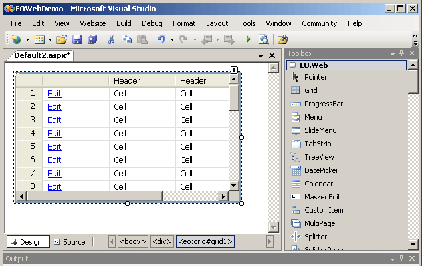
Task: Select the <div> tag navigator button
Action: coord(162,241)
